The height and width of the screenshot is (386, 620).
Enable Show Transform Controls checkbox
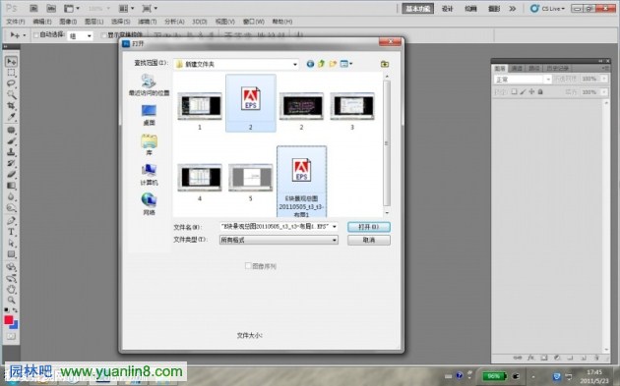[x=103, y=35]
